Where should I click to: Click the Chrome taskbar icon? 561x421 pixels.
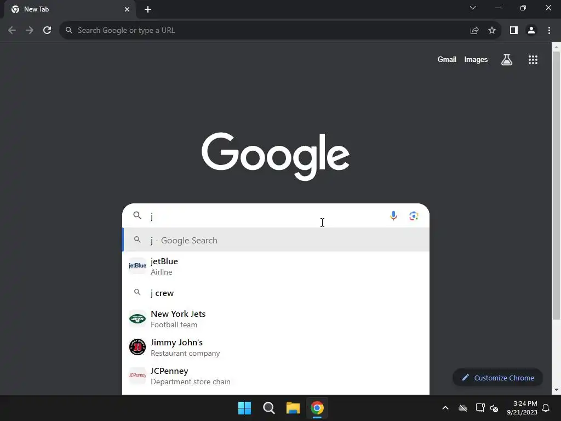tap(317, 408)
